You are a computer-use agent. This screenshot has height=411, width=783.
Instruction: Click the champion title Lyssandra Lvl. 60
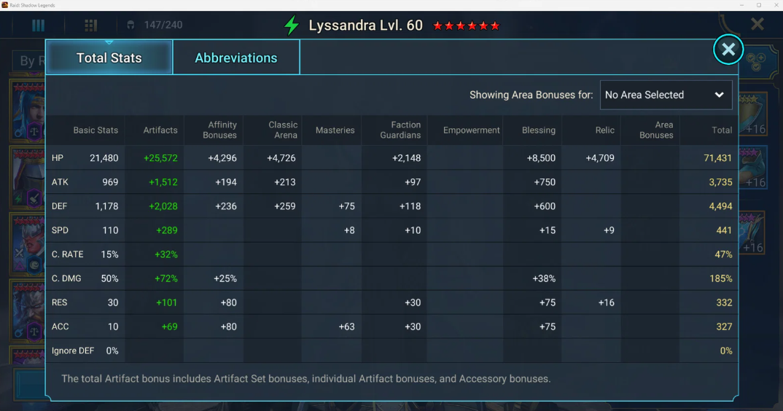pyautogui.click(x=365, y=25)
